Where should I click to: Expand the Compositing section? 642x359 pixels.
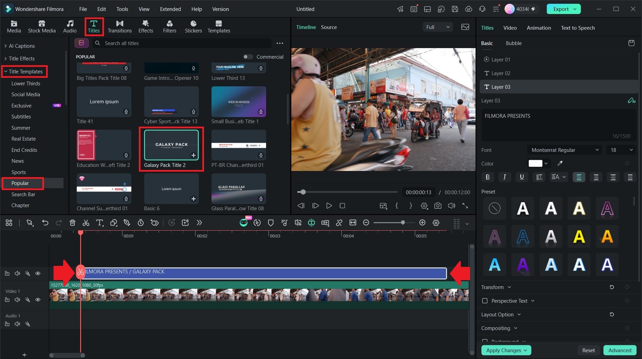pyautogui.click(x=499, y=328)
